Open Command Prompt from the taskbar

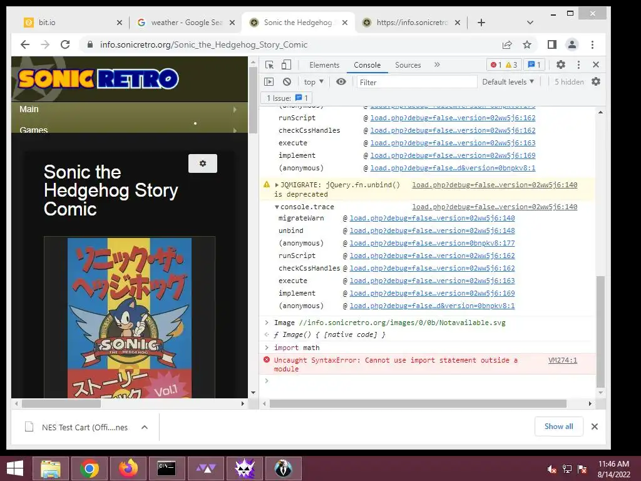(x=167, y=468)
